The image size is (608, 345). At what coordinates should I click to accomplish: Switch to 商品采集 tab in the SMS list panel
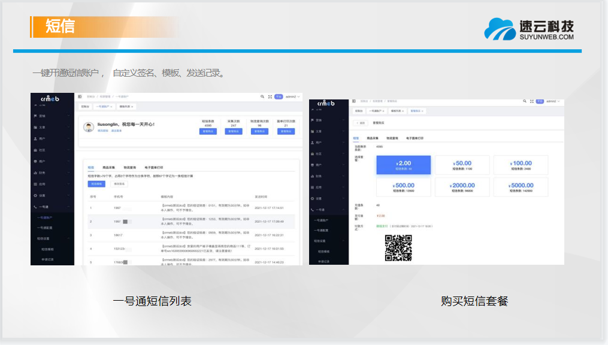(x=110, y=168)
